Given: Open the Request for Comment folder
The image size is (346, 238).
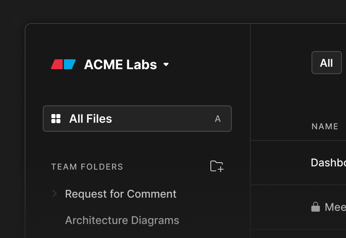Looking at the screenshot, I should point(121,194).
